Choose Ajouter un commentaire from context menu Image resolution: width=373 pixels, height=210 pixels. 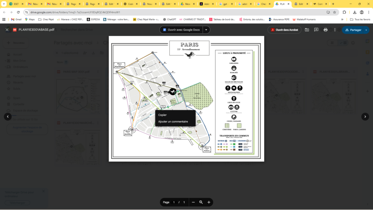point(173,121)
